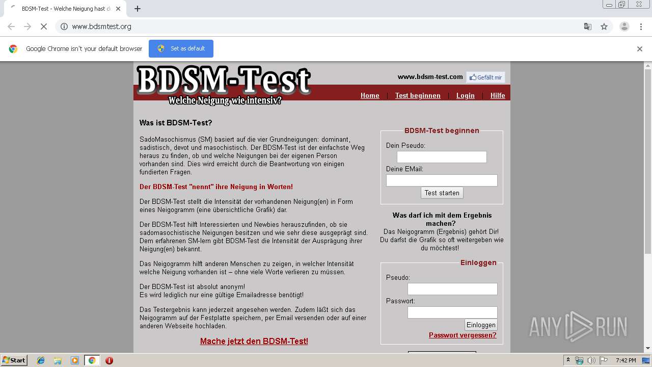The height and width of the screenshot is (367, 652).
Task: Click the taskbar clock 7:42 PM
Action: tap(626, 360)
